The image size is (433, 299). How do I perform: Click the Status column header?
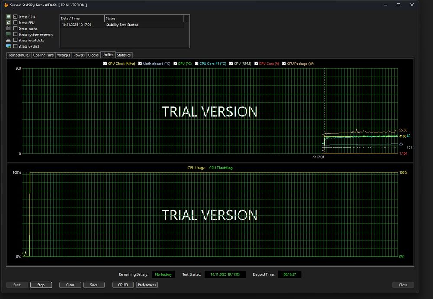tap(144, 19)
